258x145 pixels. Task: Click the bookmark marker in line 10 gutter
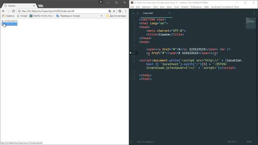[x=131, y=53]
